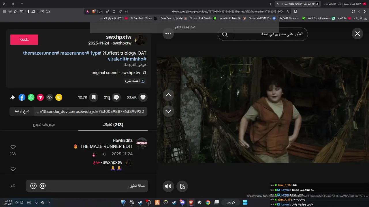Switch to the creator videos tab
This screenshot has height=207, width=369.
(44, 124)
